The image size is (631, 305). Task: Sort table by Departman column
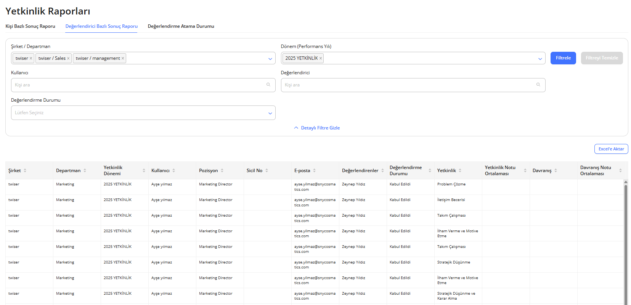tap(85, 171)
